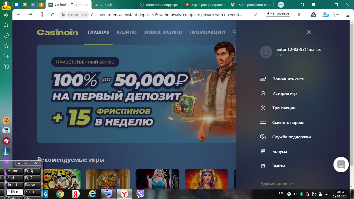Open sidebar history clock
The width and height of the screenshot is (354, 199).
[6, 35]
